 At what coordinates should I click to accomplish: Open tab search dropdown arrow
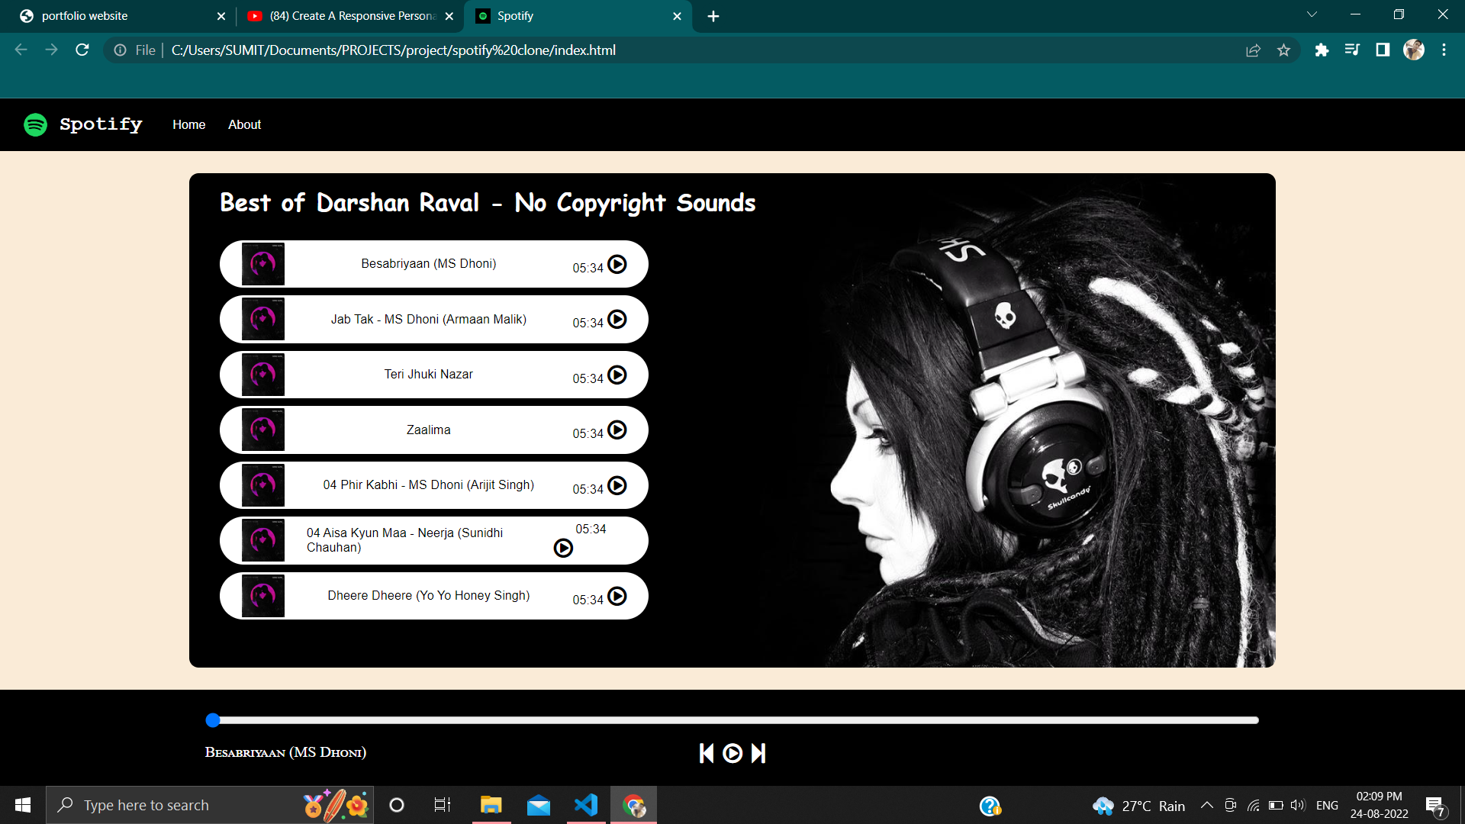tap(1312, 14)
